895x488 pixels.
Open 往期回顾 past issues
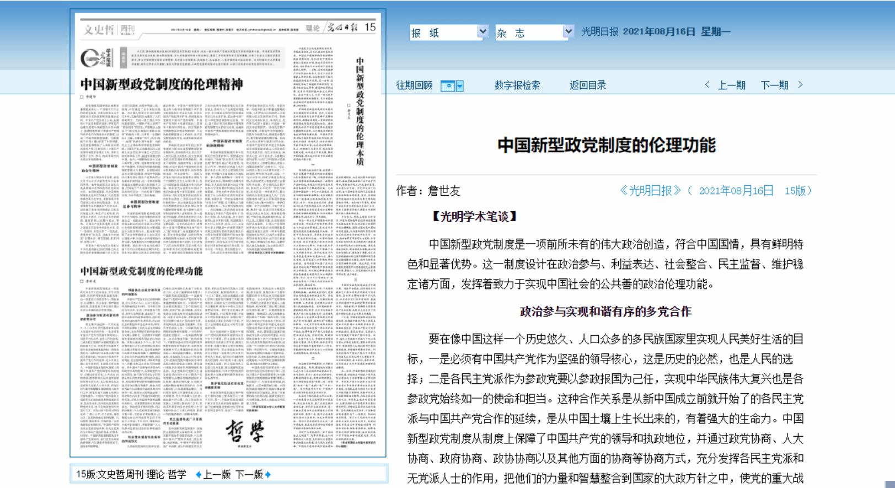point(414,85)
